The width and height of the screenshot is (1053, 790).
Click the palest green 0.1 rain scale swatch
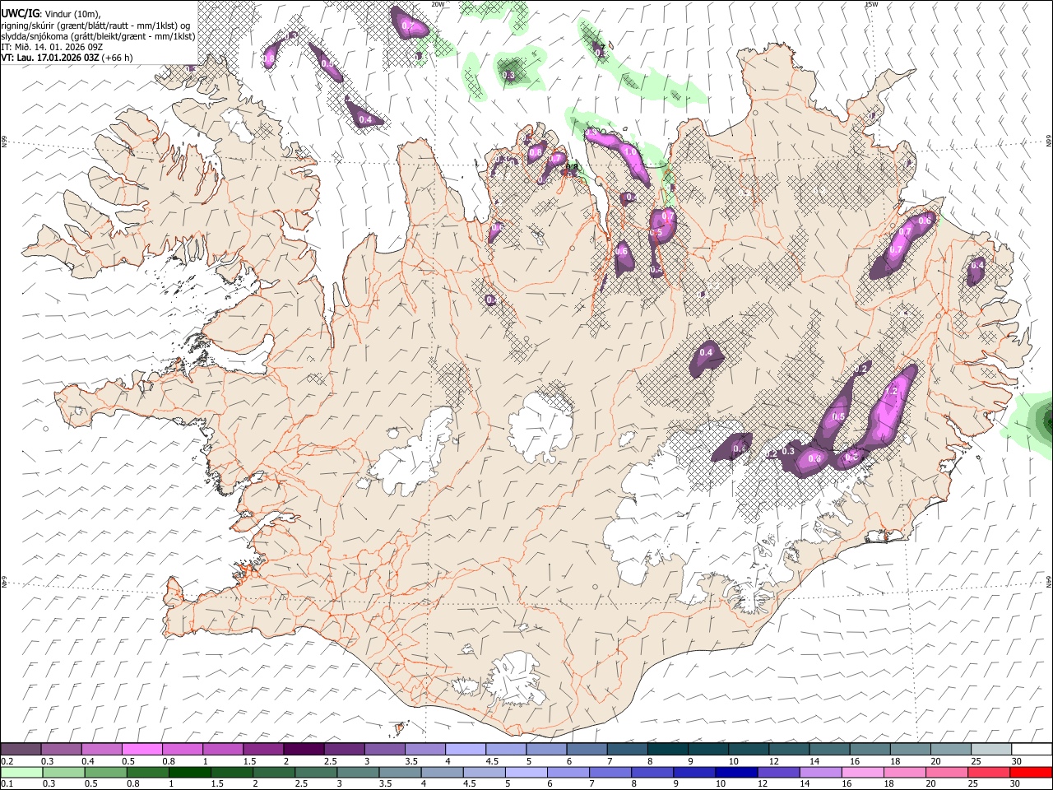21,773
